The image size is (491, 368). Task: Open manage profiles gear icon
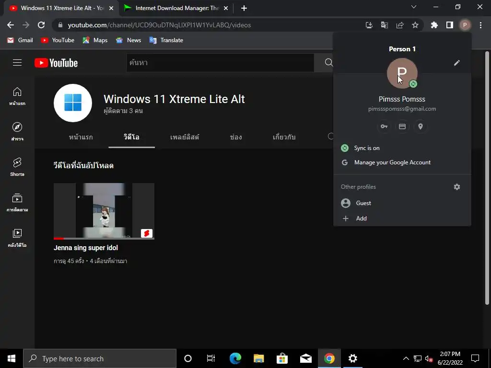coord(457,187)
